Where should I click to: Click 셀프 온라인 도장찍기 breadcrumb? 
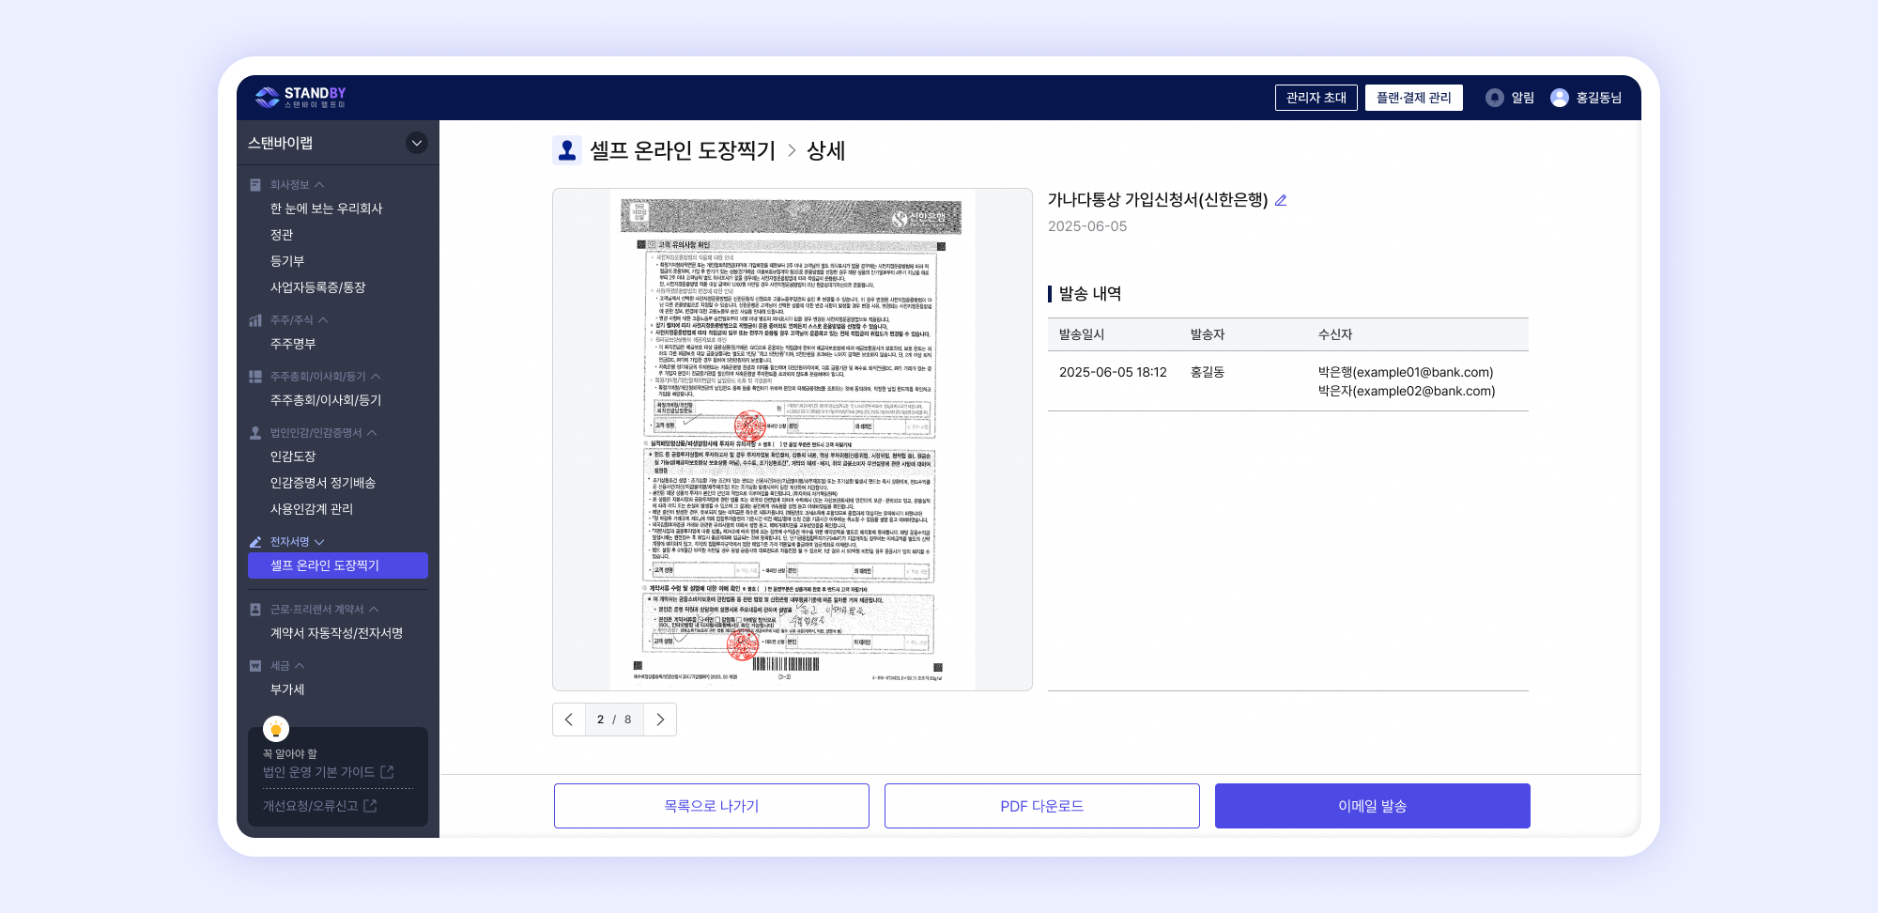683,150
